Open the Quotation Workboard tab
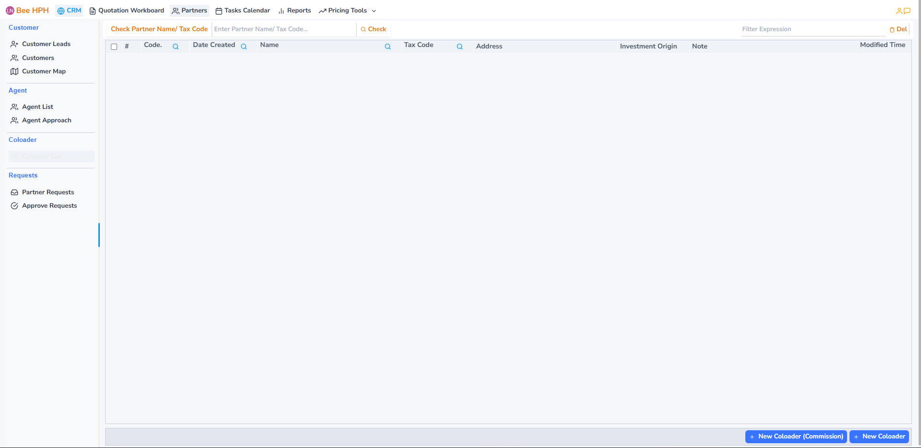921x448 pixels. [x=127, y=11]
